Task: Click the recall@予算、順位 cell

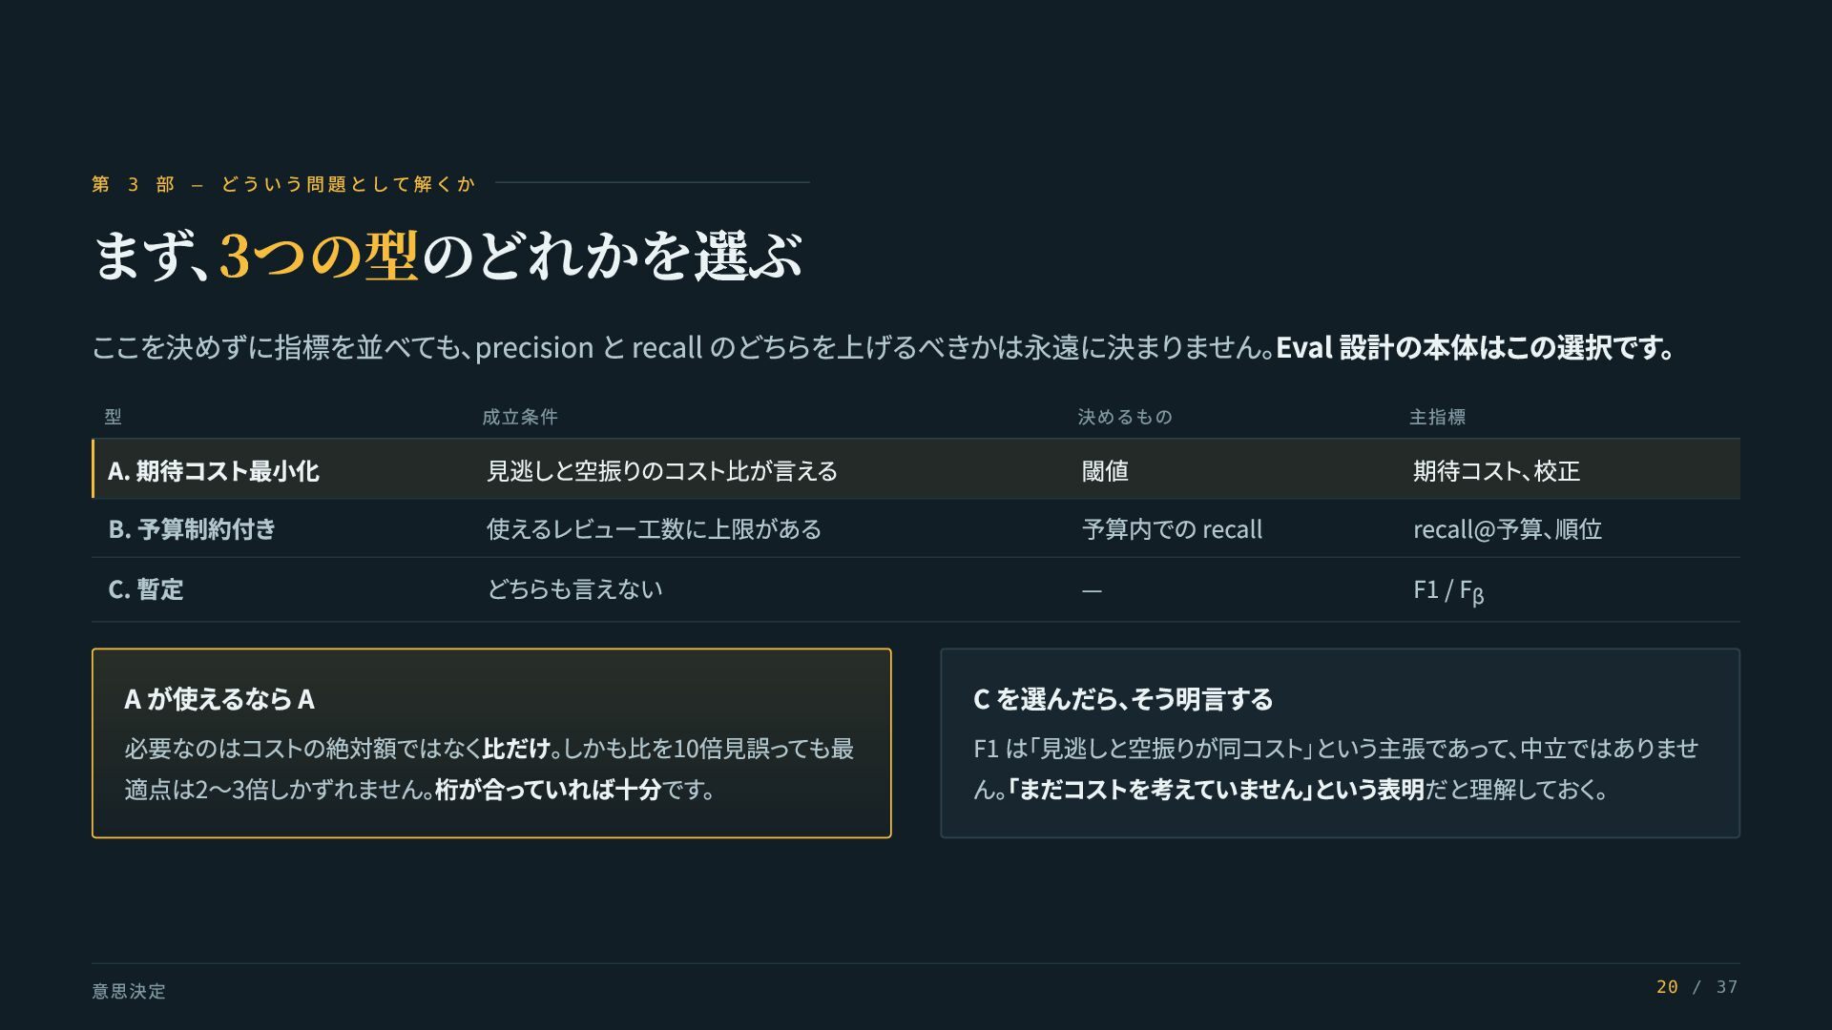Action: [x=1508, y=529]
